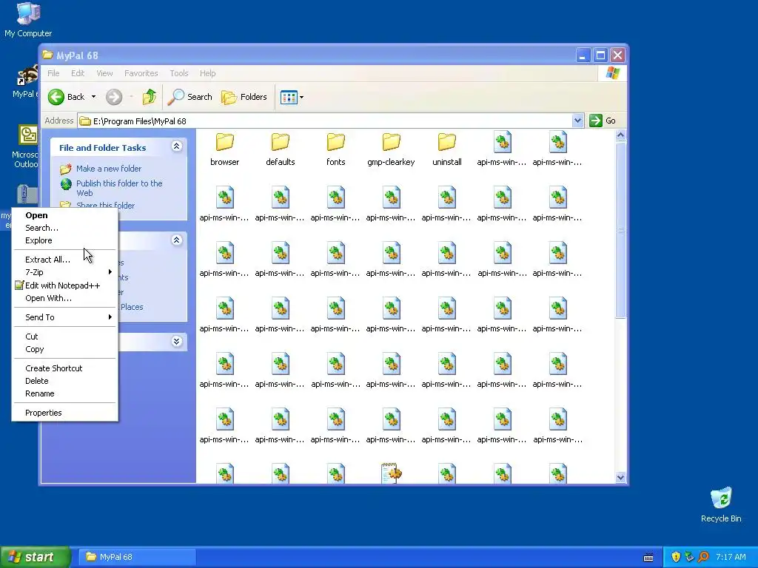Image resolution: width=758 pixels, height=568 pixels.
Task: Go up one folder level
Action: coord(150,97)
